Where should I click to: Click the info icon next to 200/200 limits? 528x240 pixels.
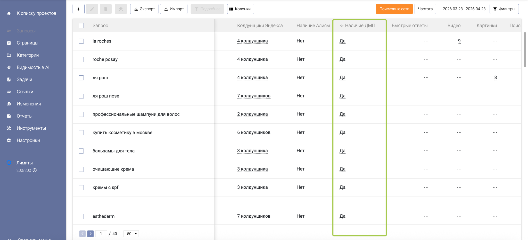35,170
